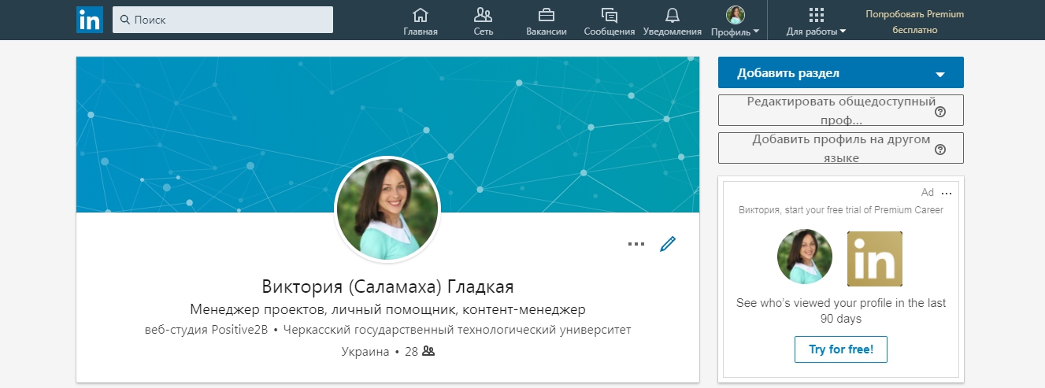Image resolution: width=1045 pixels, height=388 pixels.
Task: Open the Сеть network icon
Action: pyautogui.click(x=483, y=15)
